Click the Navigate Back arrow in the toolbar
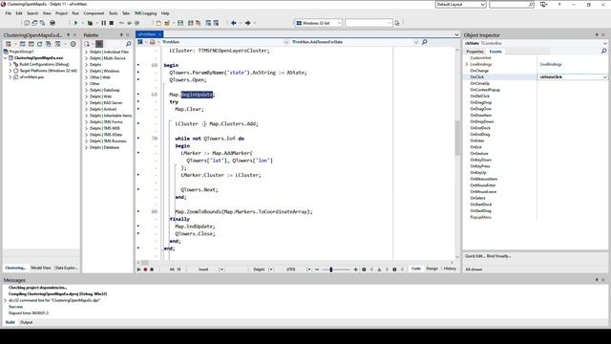This screenshot has width=611, height=344. pyautogui.click(x=234, y=23)
